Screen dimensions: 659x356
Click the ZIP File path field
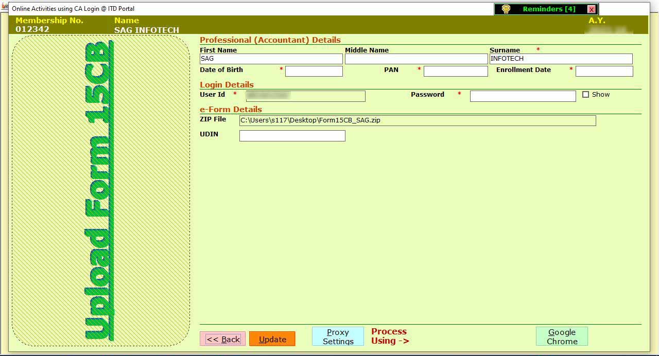[417, 120]
